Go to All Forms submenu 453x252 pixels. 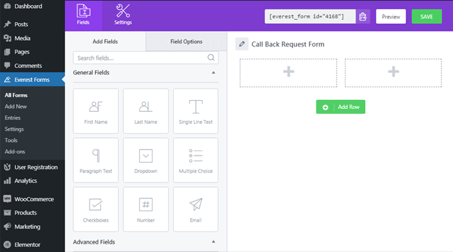coord(16,95)
